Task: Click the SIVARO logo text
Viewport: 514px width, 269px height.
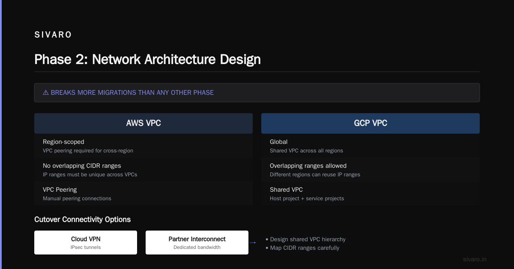Action: coord(53,35)
